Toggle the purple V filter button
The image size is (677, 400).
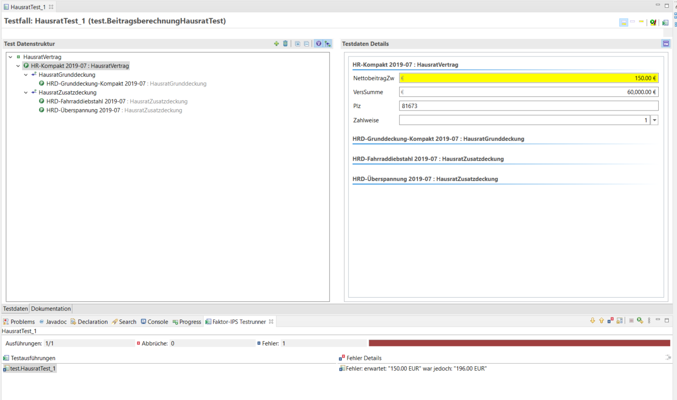click(318, 44)
